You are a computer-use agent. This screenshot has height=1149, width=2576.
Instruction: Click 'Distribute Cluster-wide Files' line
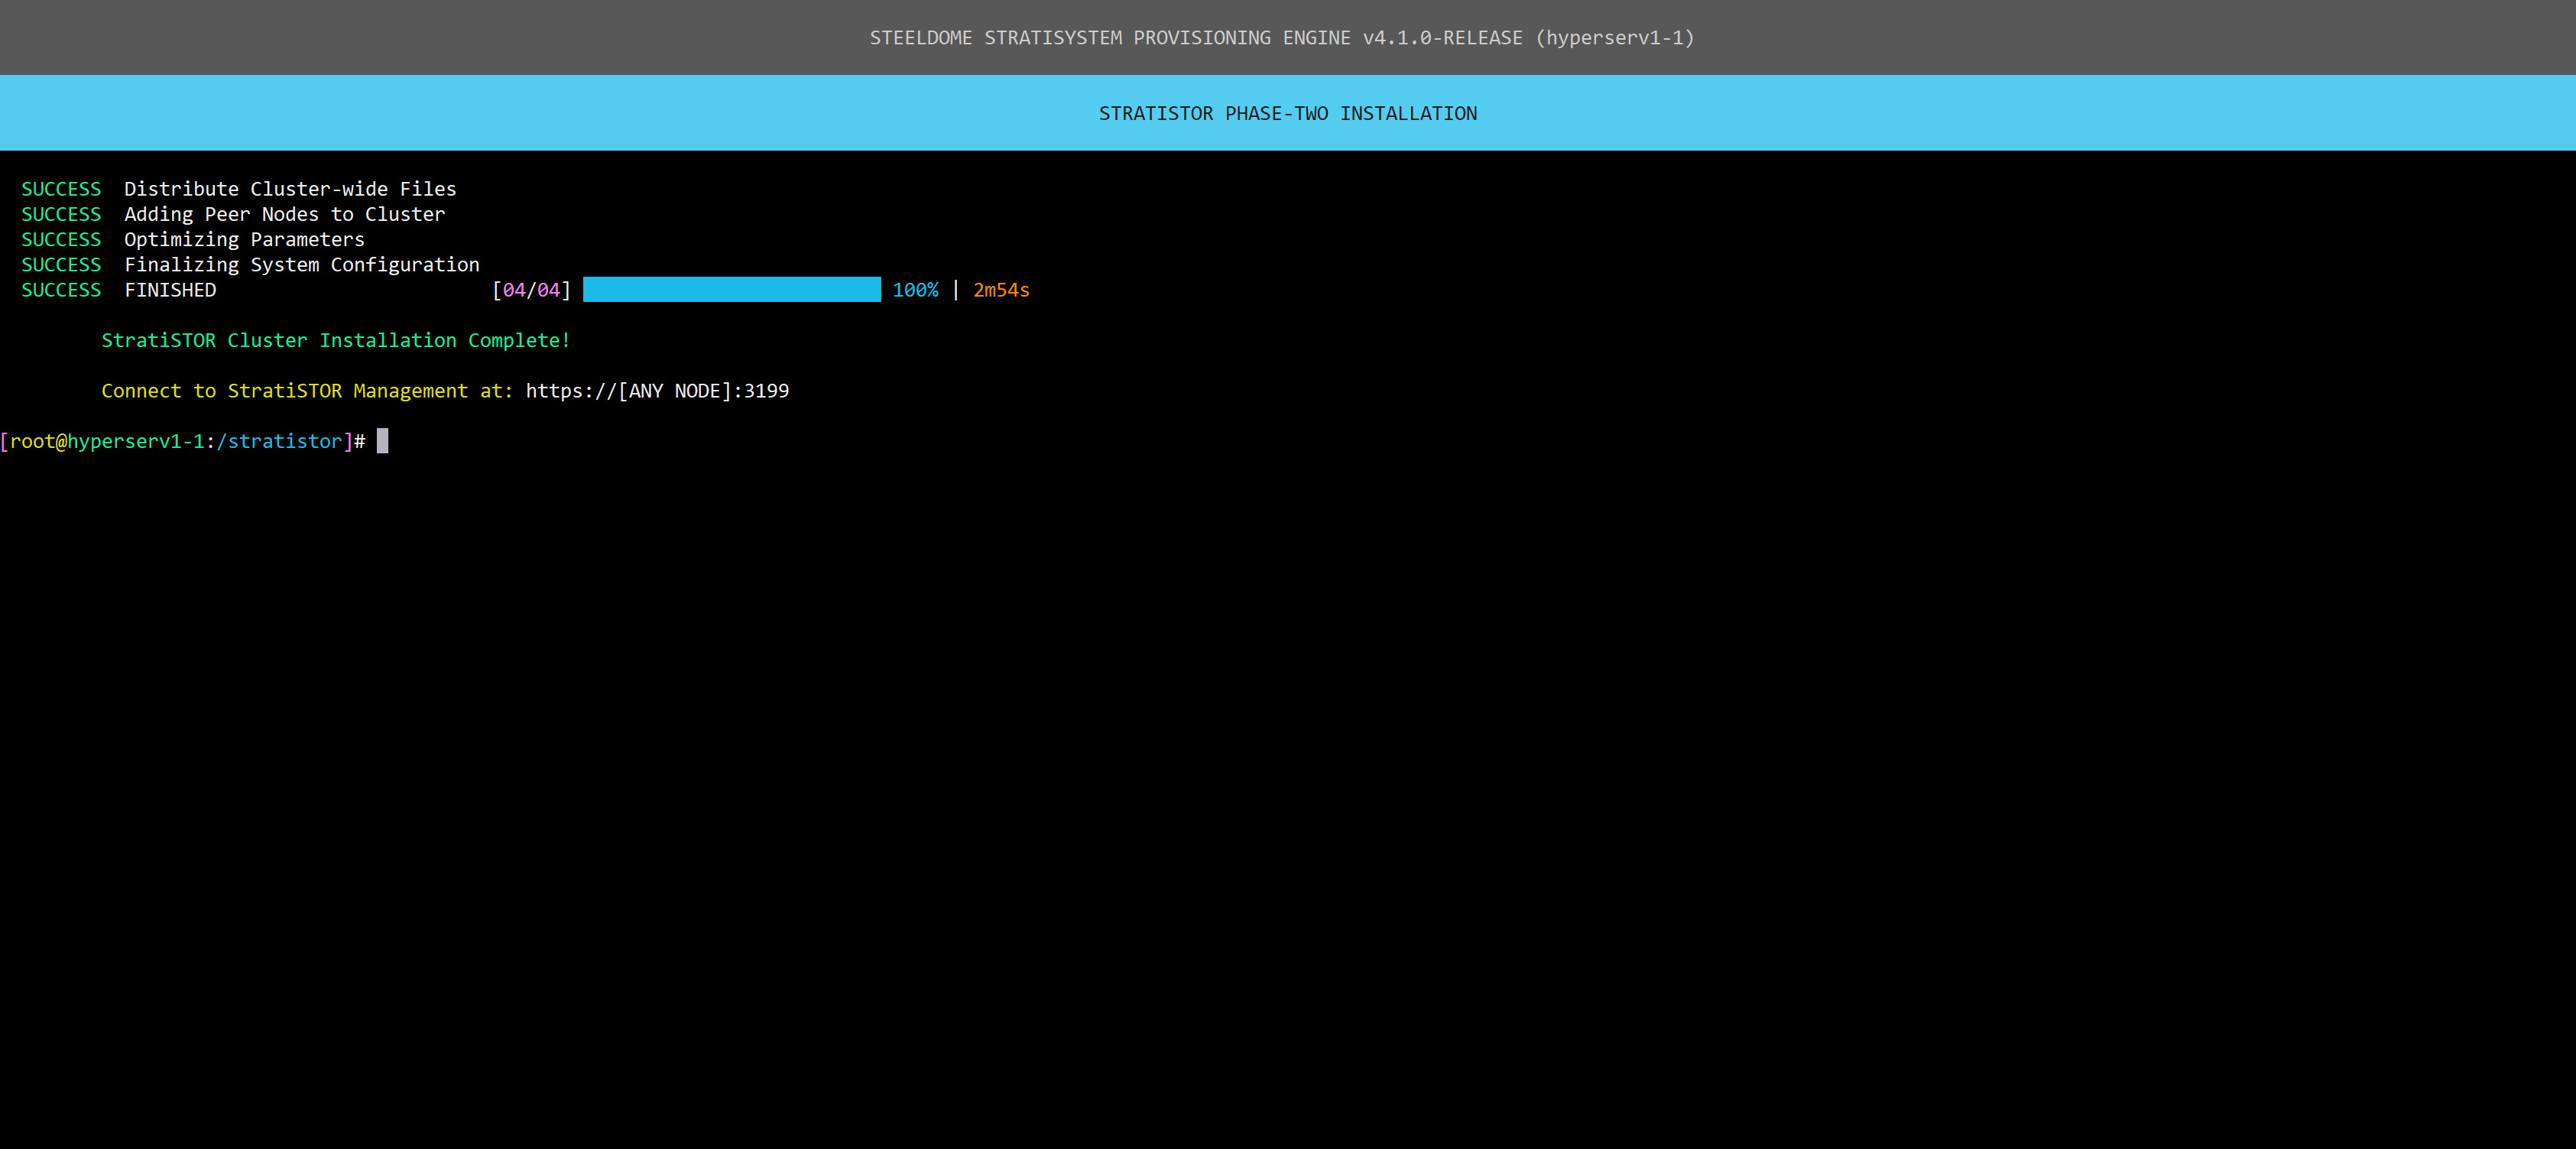click(290, 189)
